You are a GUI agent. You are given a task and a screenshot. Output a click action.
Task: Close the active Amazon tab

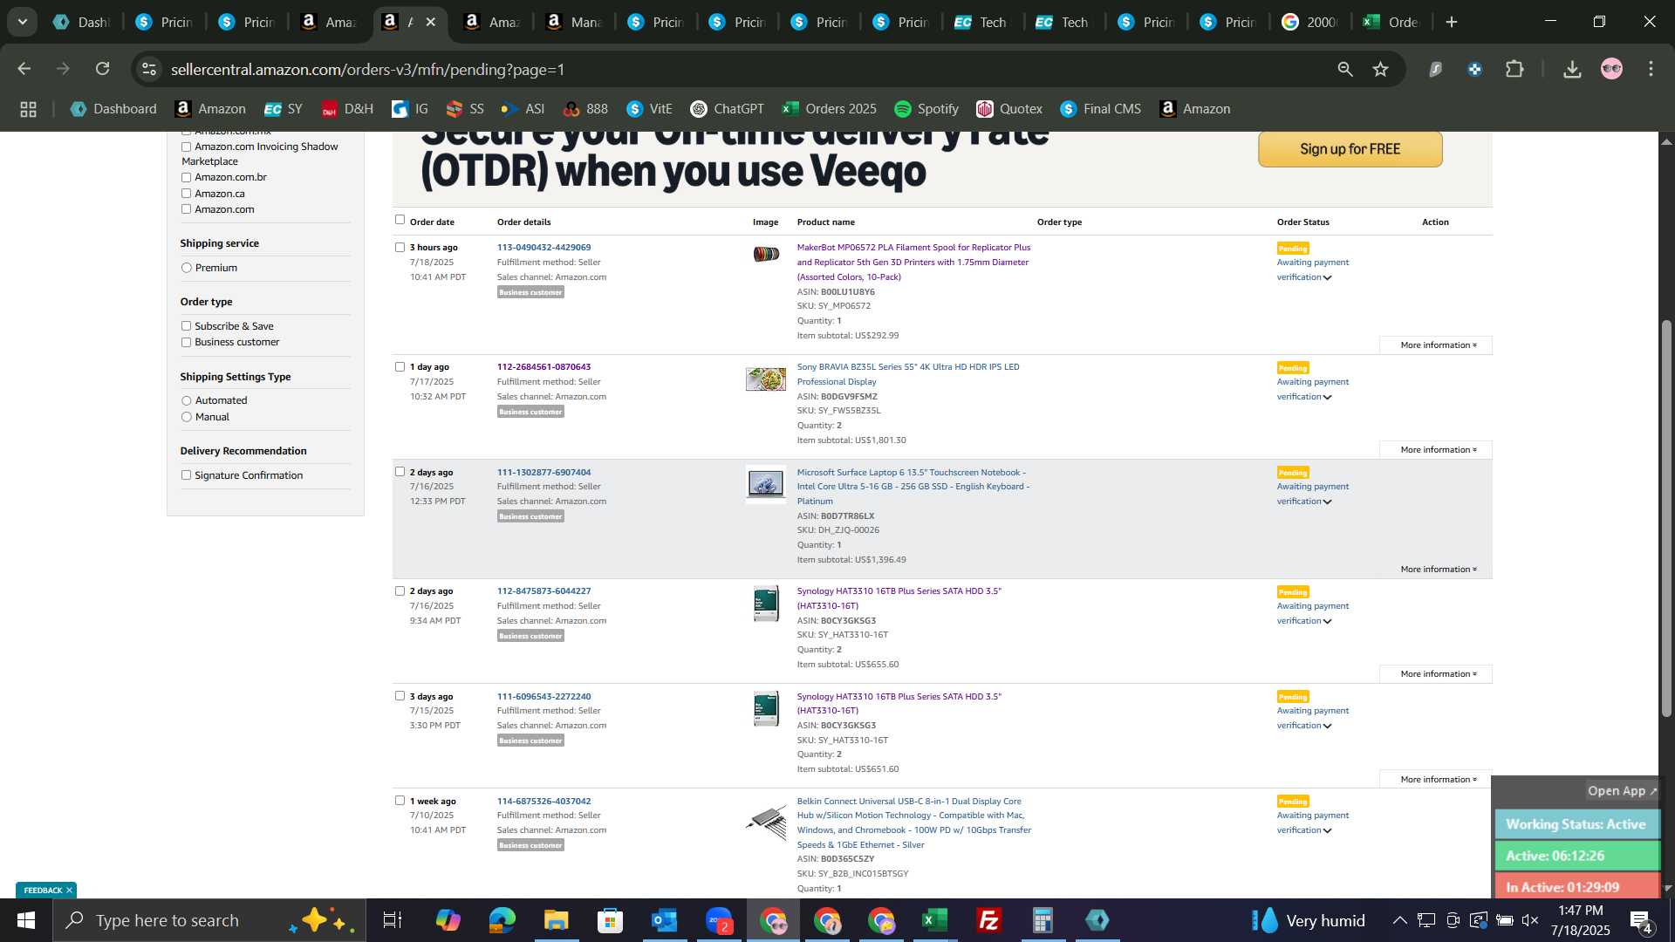(x=431, y=22)
